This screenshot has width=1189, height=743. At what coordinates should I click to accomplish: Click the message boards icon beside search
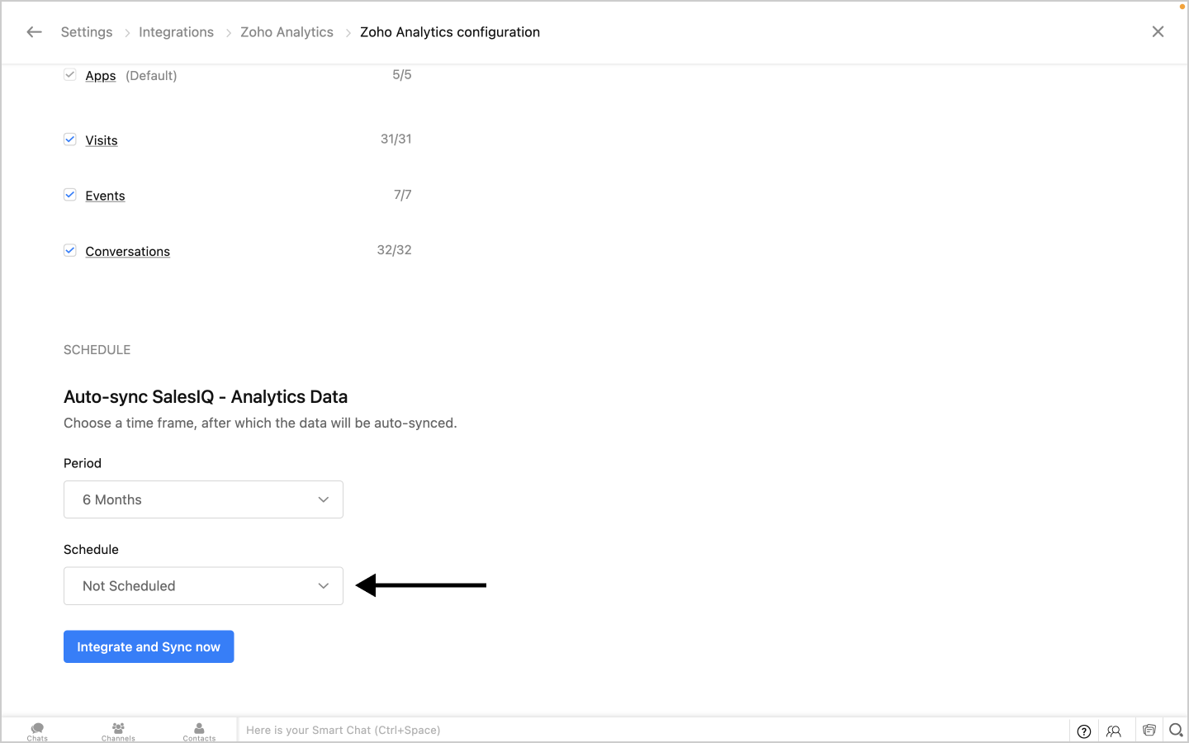(x=1149, y=730)
